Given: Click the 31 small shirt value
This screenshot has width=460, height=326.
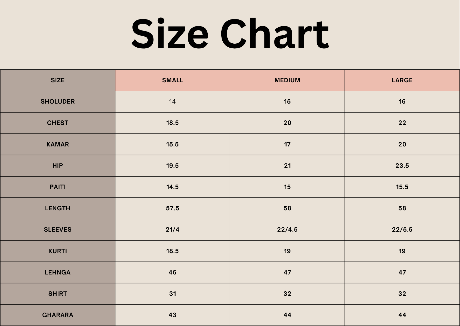Looking at the screenshot, I should coord(172,294).
